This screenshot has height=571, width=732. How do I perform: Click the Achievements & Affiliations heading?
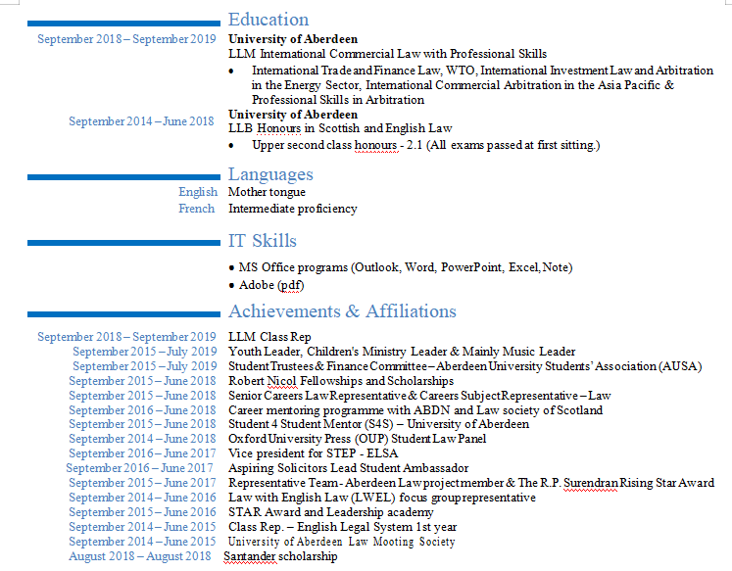[342, 311]
